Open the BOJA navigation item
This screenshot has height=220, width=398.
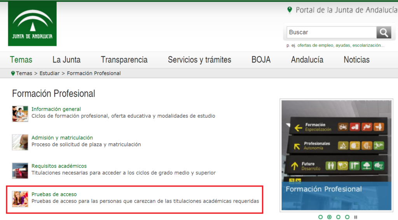tap(261, 60)
